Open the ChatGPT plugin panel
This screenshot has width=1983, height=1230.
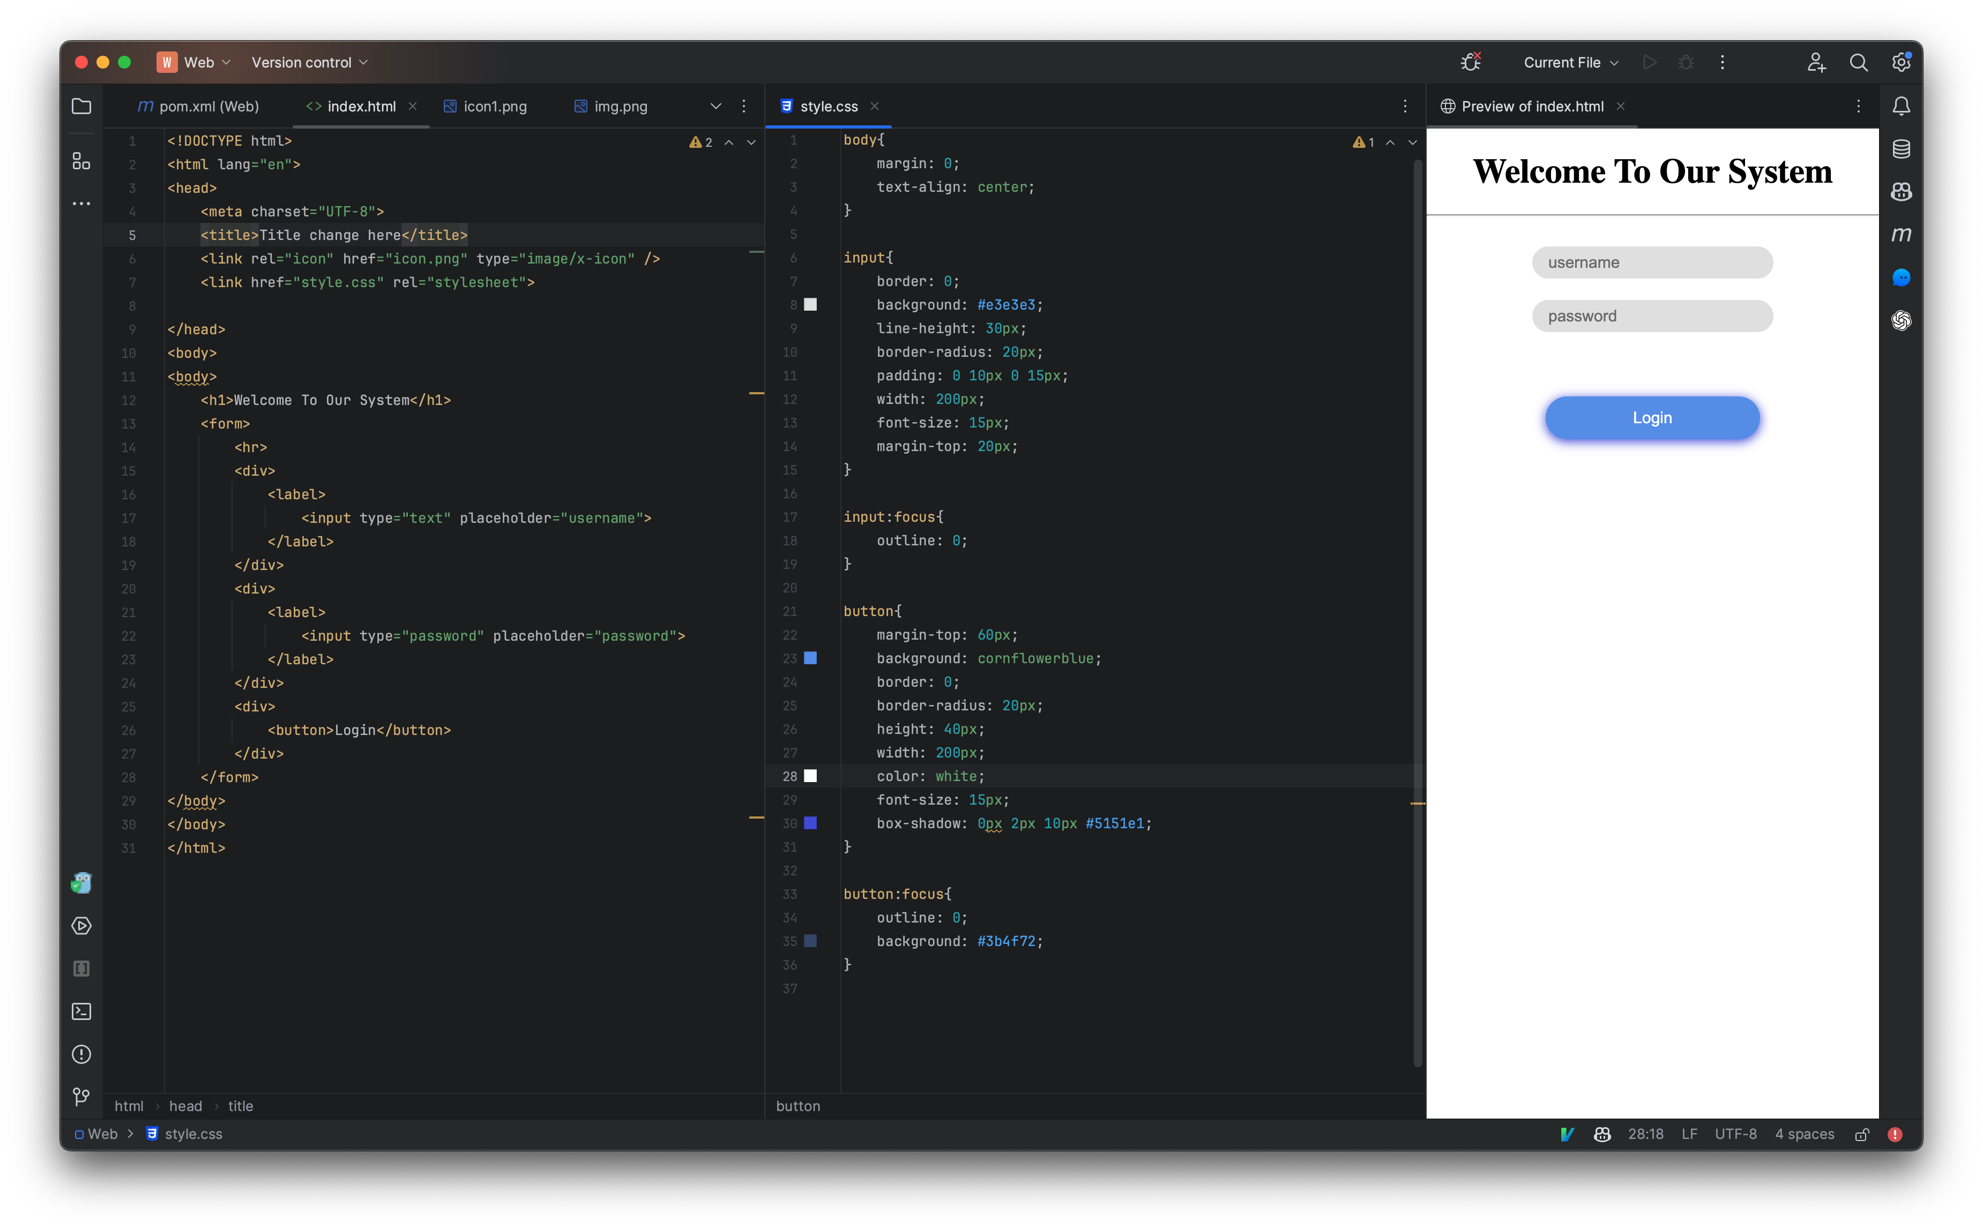1901,320
